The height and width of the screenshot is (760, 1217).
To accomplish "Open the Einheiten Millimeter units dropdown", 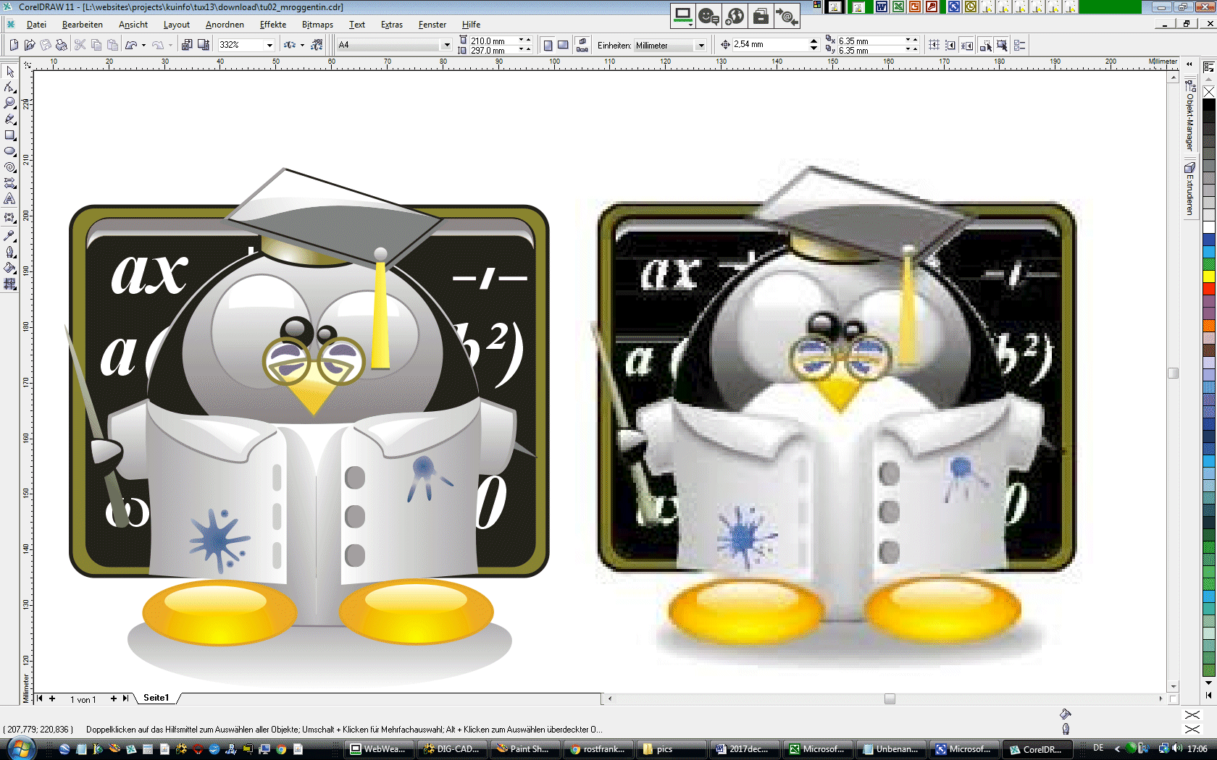I will 700,45.
